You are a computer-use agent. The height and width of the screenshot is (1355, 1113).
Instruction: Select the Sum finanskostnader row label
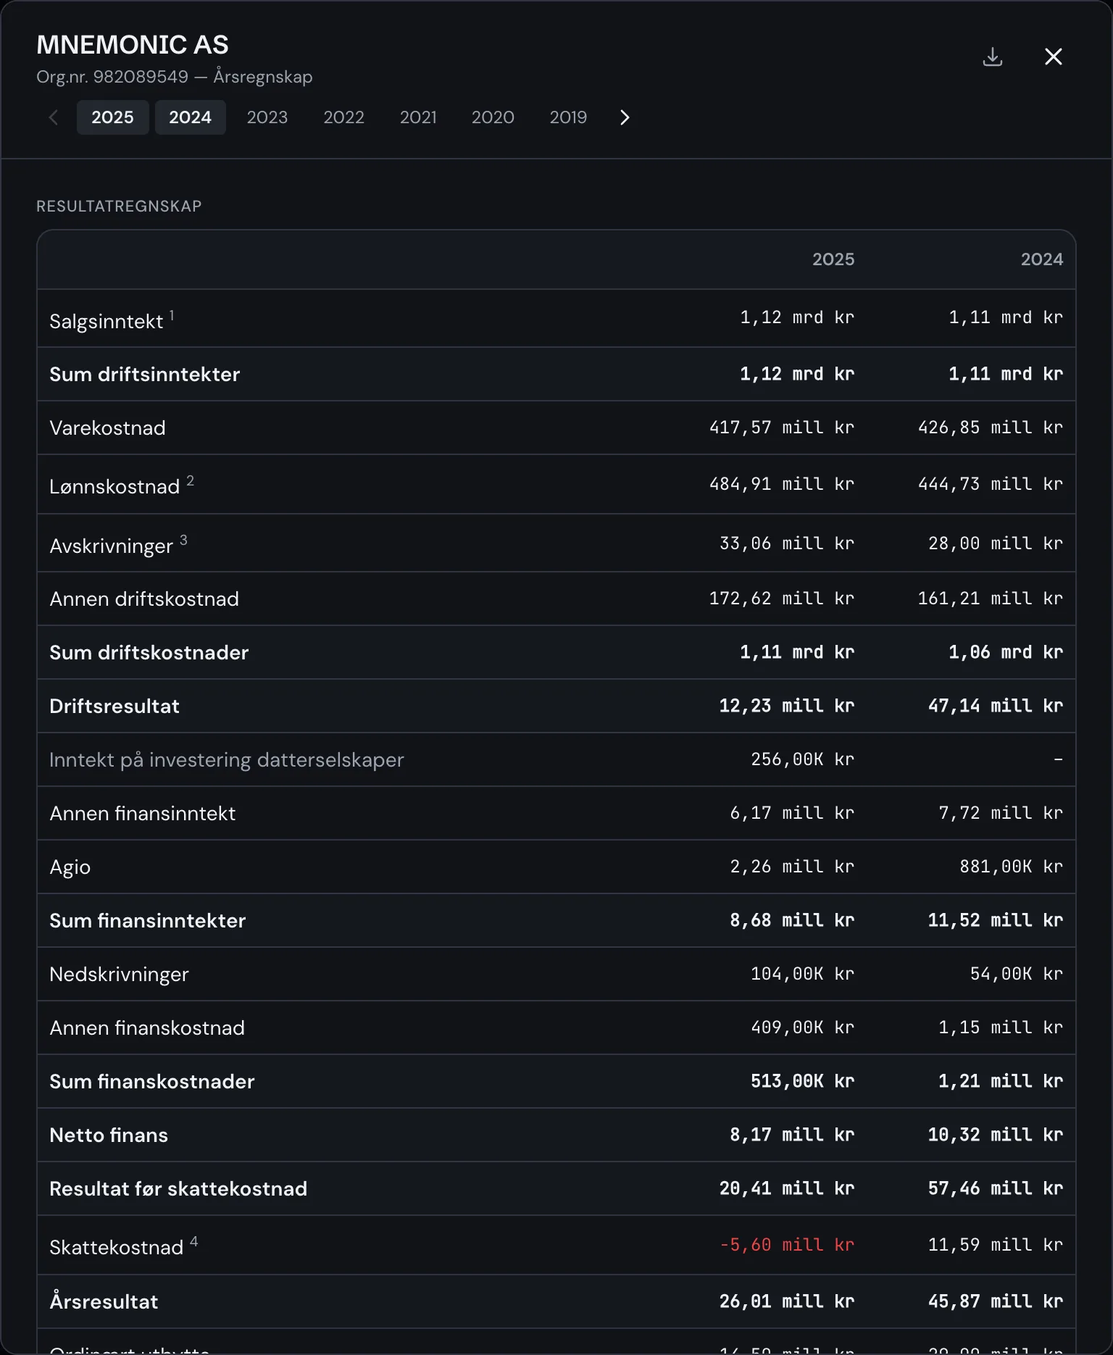(x=152, y=1082)
